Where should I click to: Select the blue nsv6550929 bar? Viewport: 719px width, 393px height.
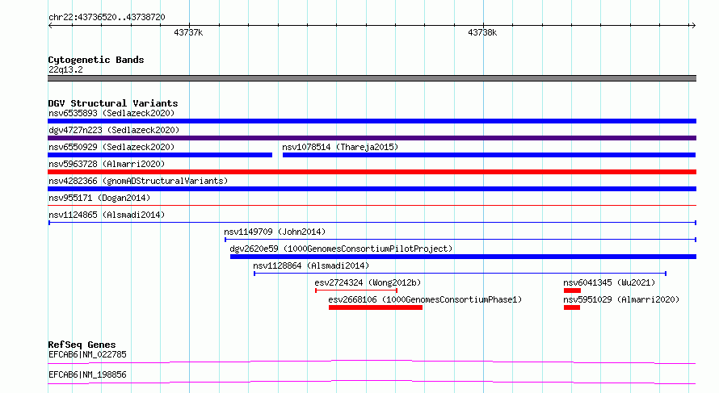160,155
